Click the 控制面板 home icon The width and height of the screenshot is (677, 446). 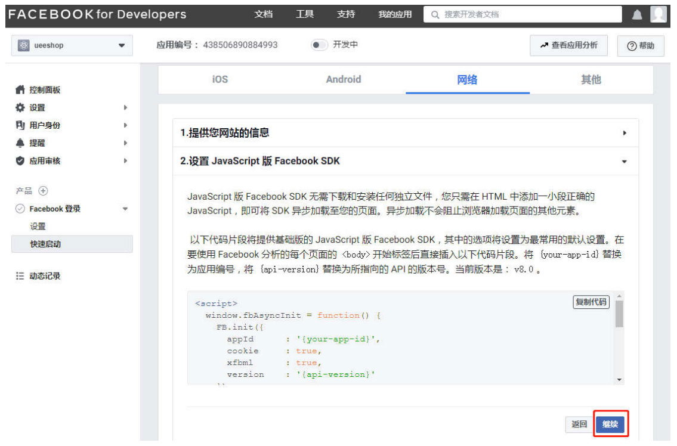(20, 90)
